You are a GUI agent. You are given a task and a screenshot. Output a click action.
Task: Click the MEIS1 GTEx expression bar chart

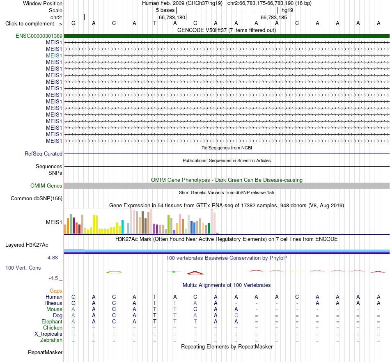(x=141, y=221)
